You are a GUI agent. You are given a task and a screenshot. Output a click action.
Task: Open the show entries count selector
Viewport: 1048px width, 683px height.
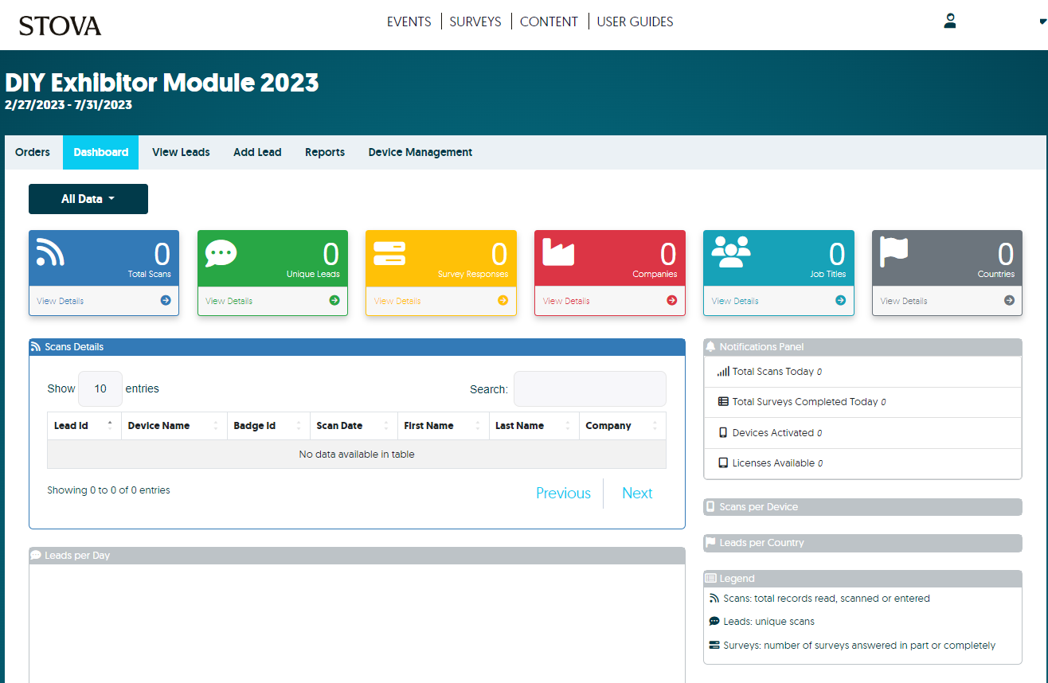[100, 389]
